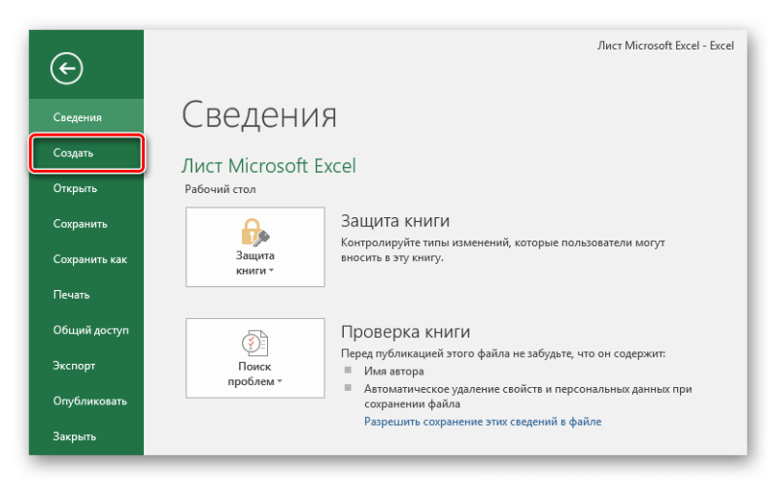This screenshot has width=777, height=485.
Task: Click Сохранить in the sidebar
Action: click(x=86, y=224)
